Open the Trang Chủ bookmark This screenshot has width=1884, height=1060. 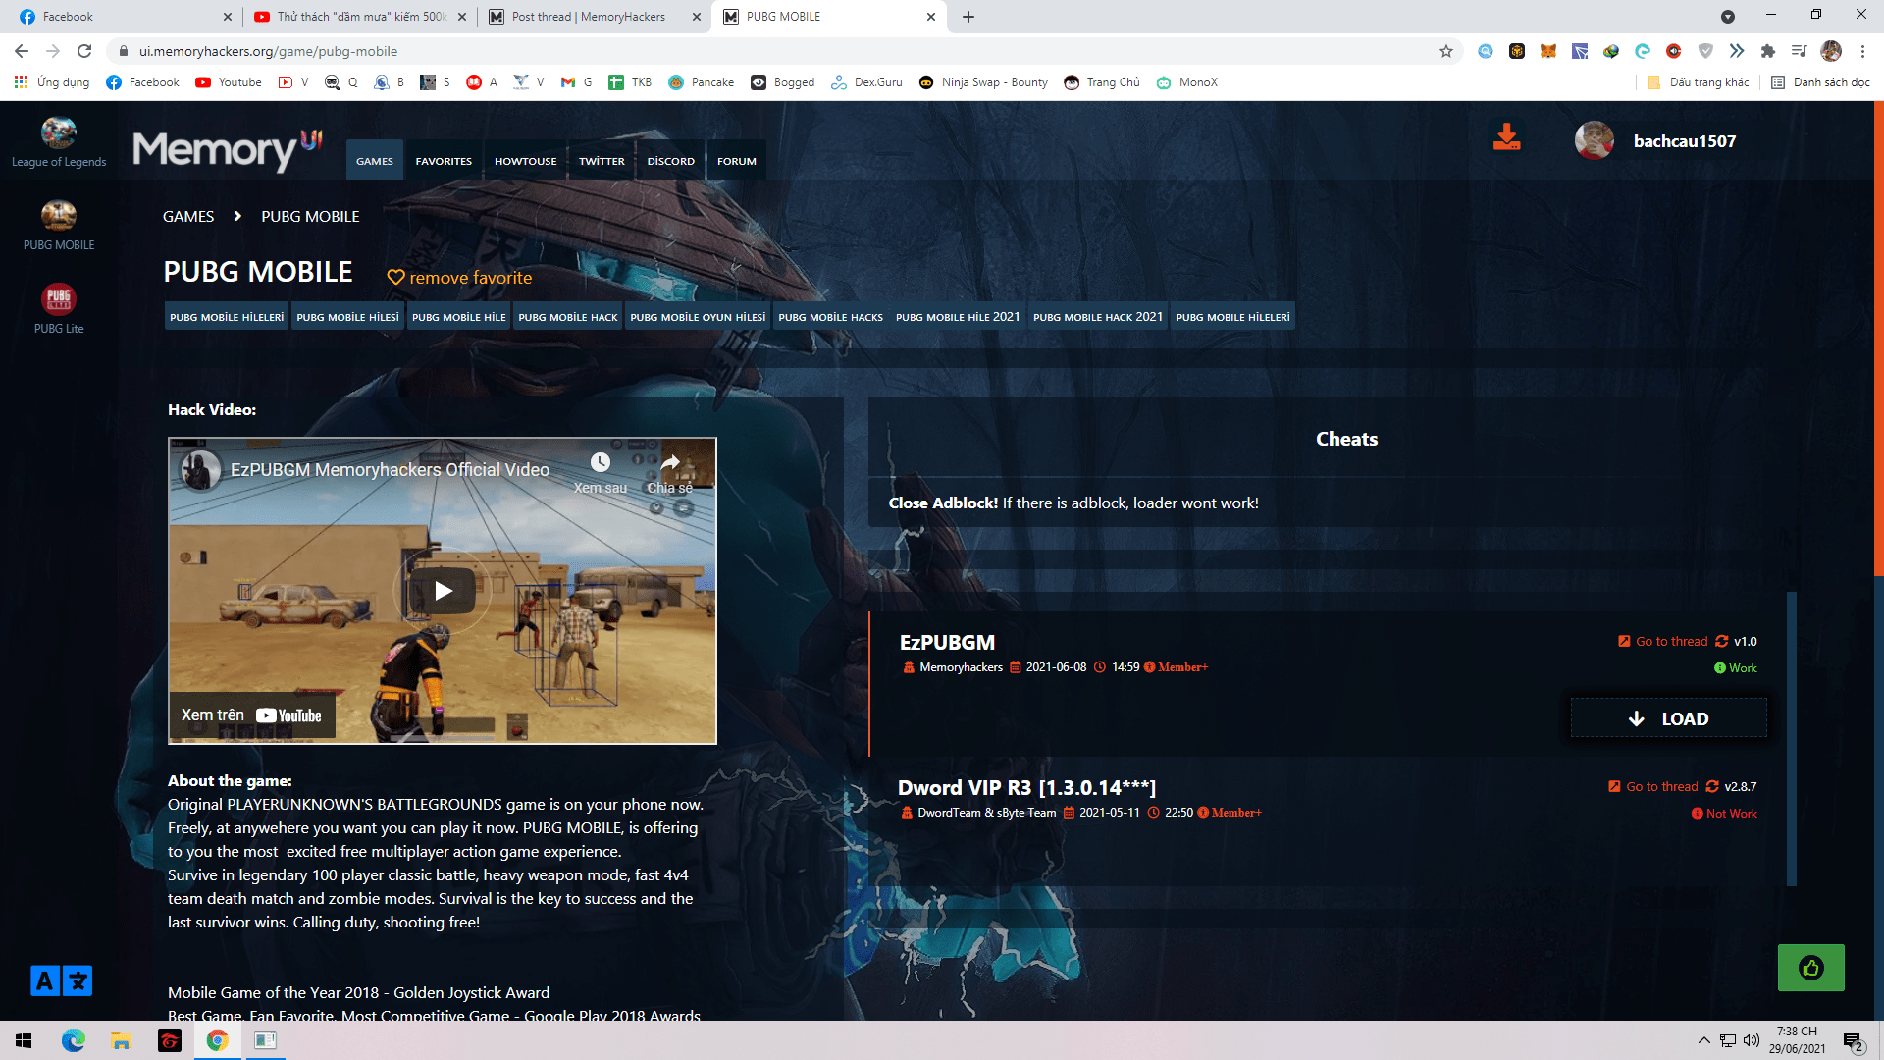(x=1102, y=82)
